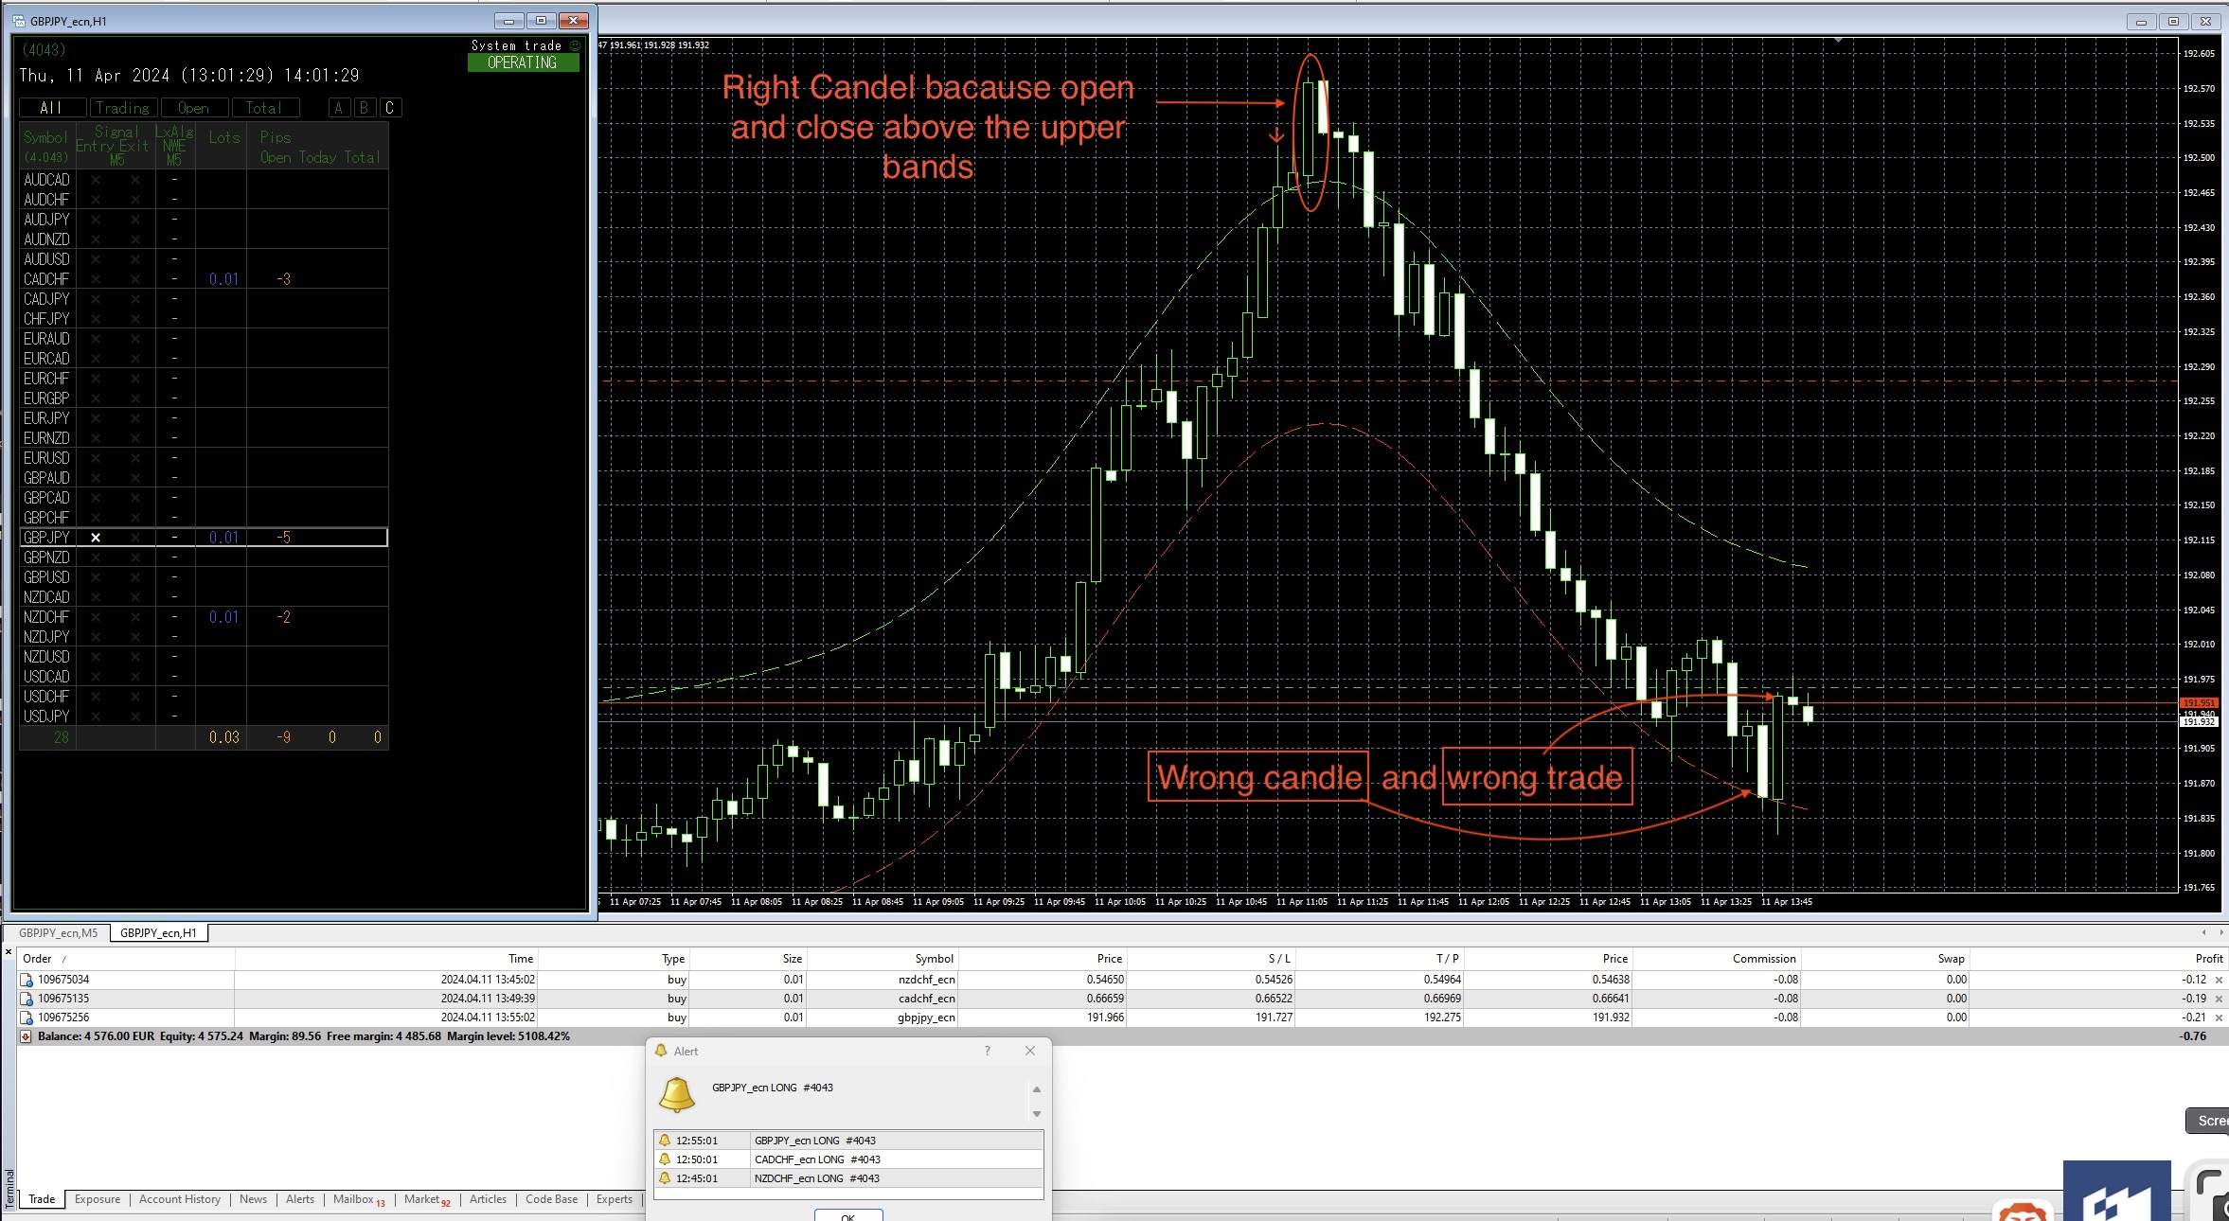Image resolution: width=2229 pixels, height=1221 pixels.
Task: Click the large yellow alert bell icon
Action: (676, 1094)
